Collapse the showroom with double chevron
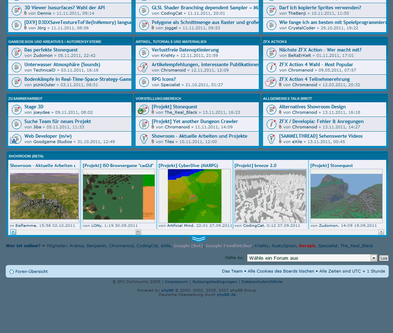The width and height of the screenshot is (393, 333). click(199, 239)
